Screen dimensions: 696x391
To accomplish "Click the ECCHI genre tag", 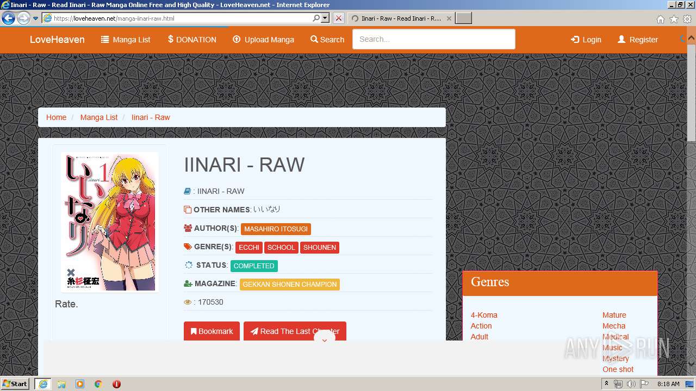I will (x=249, y=248).
